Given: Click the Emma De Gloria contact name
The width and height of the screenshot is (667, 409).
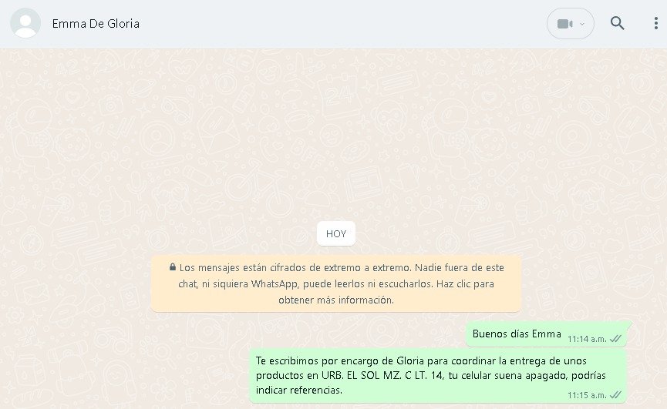Looking at the screenshot, I should (x=96, y=24).
